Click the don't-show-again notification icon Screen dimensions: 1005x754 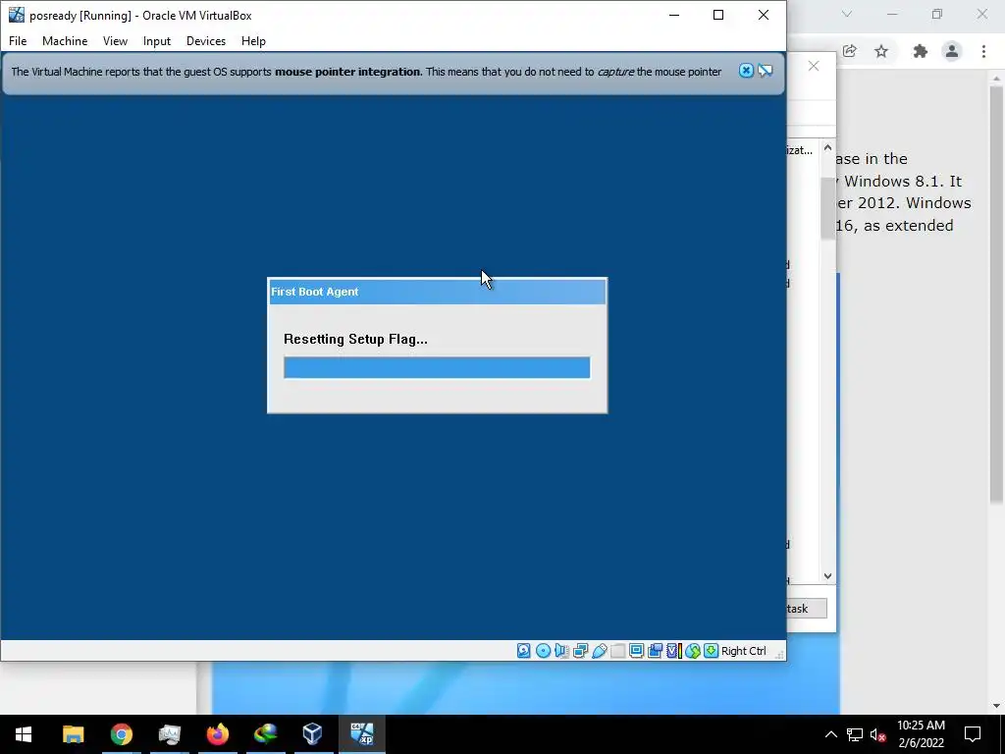pos(766,71)
